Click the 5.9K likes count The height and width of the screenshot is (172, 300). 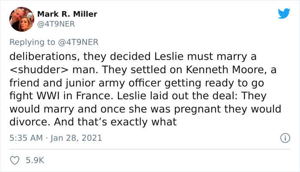click(35, 160)
